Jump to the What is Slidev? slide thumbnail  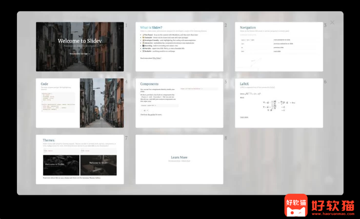point(180,47)
